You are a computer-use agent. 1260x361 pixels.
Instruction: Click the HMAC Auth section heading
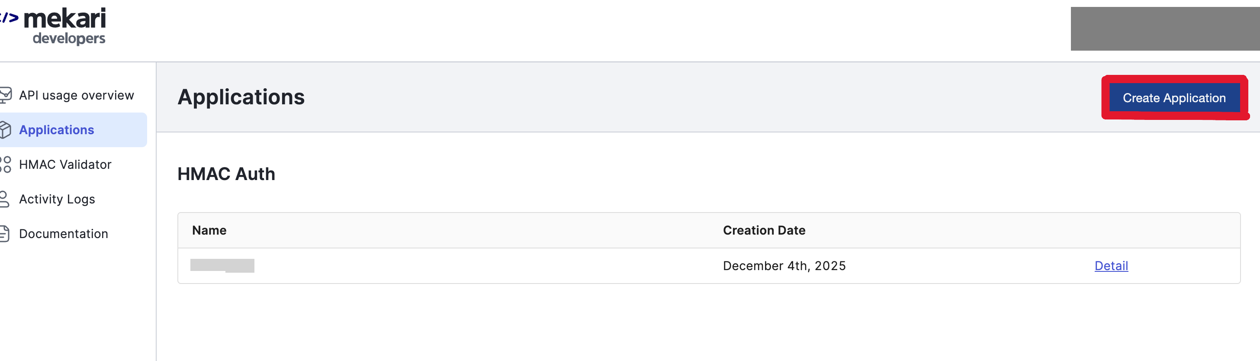(x=226, y=174)
